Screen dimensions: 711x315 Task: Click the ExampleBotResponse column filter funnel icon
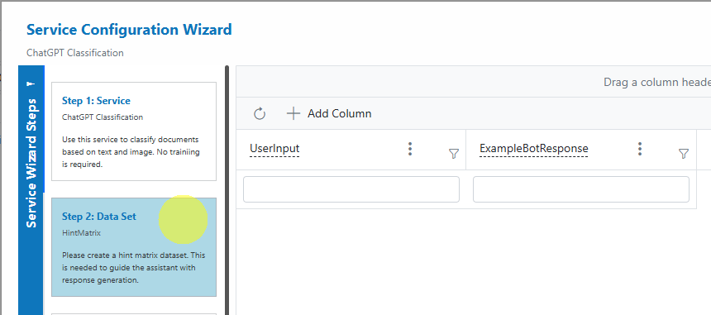pos(684,154)
